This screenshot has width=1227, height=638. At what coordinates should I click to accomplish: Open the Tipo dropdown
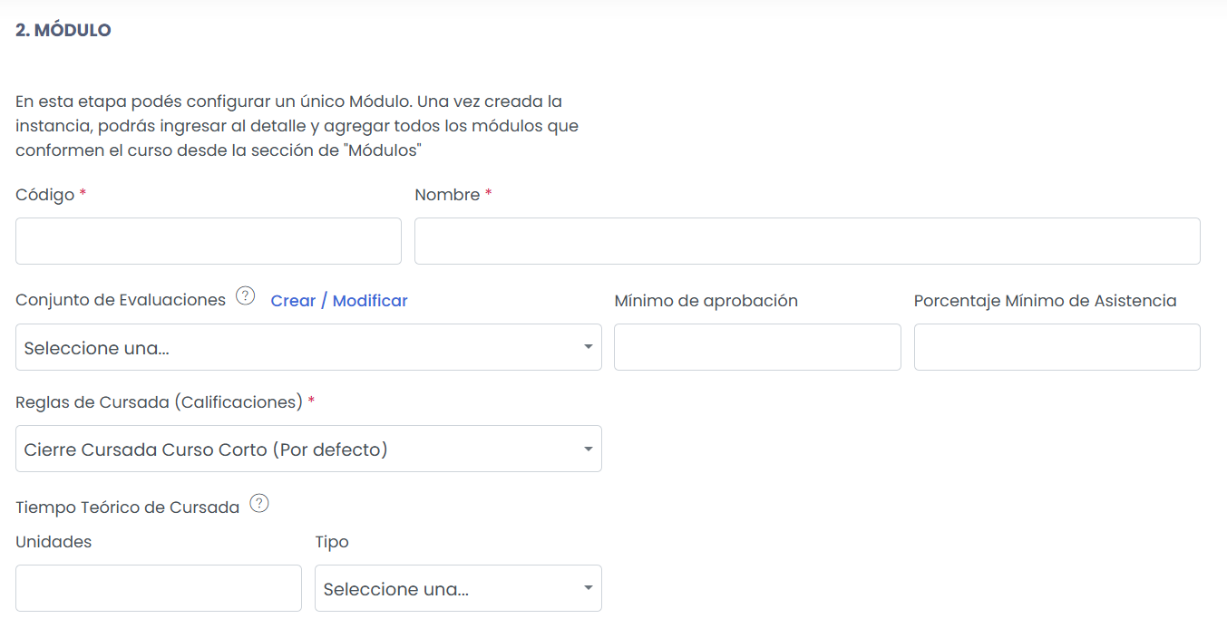[458, 588]
